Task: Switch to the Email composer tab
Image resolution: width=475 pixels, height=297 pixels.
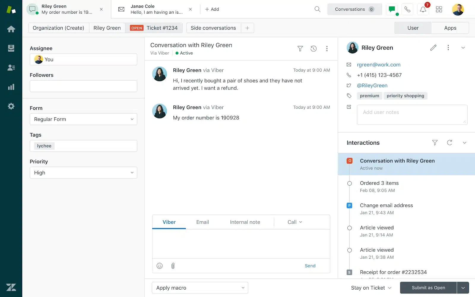Action: click(x=202, y=222)
